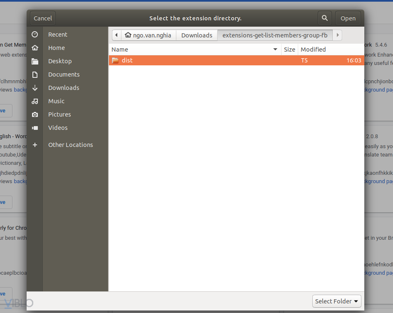Click the Downloads arrow icon in sidebar
The image size is (393, 313).
click(35, 88)
